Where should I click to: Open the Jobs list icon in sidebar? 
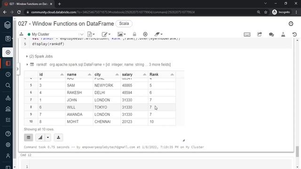[x=8, y=120]
